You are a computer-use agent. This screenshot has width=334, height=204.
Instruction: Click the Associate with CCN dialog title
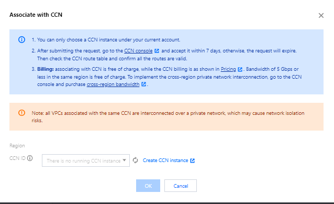click(36, 15)
